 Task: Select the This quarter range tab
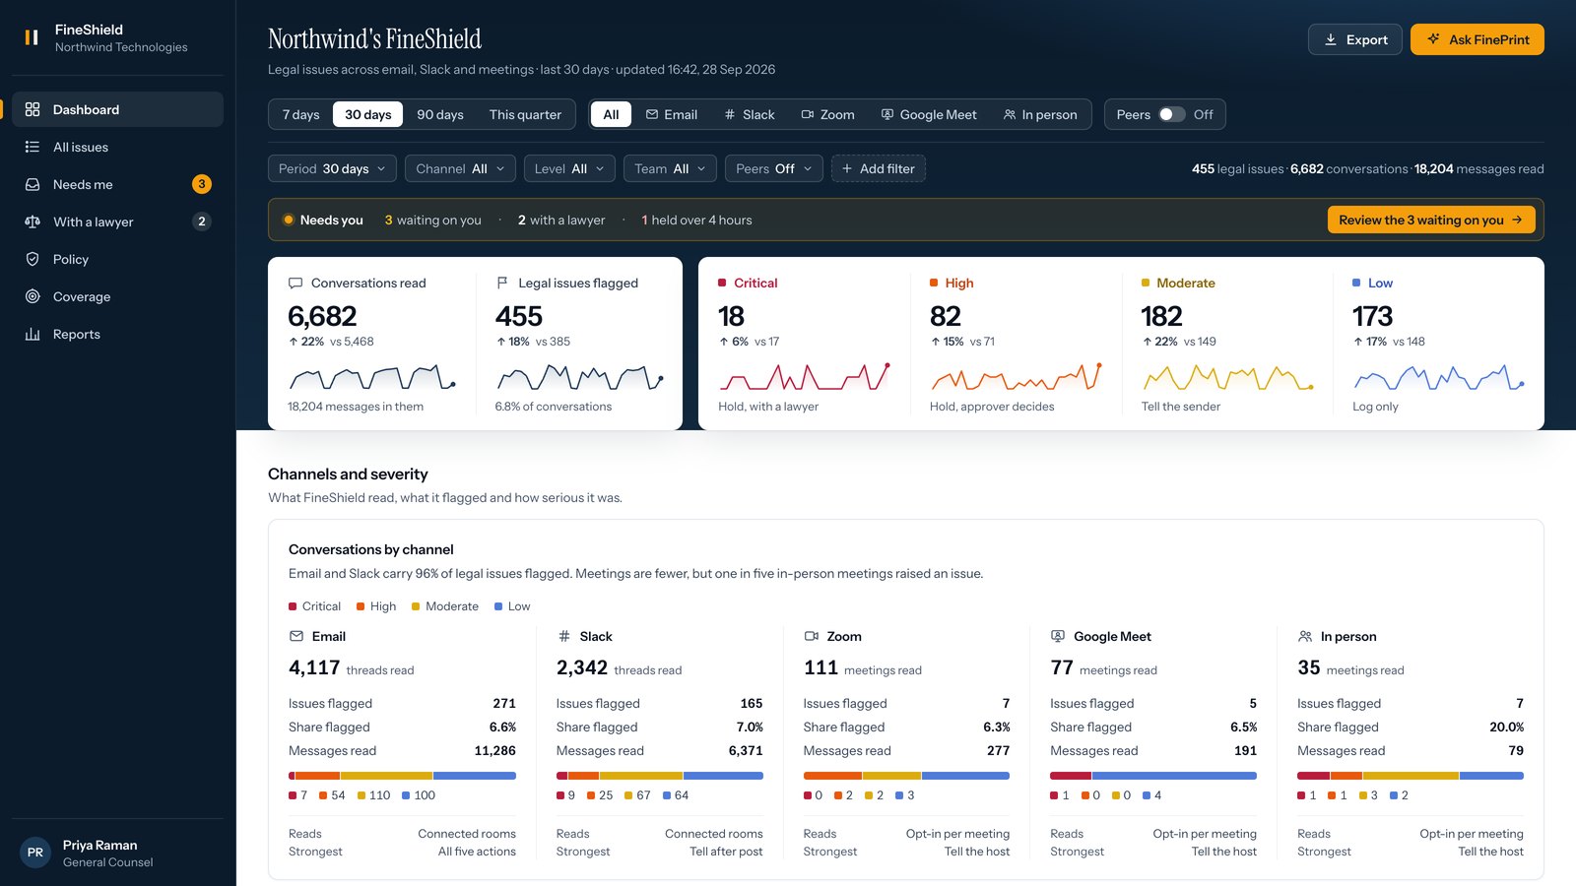[525, 114]
